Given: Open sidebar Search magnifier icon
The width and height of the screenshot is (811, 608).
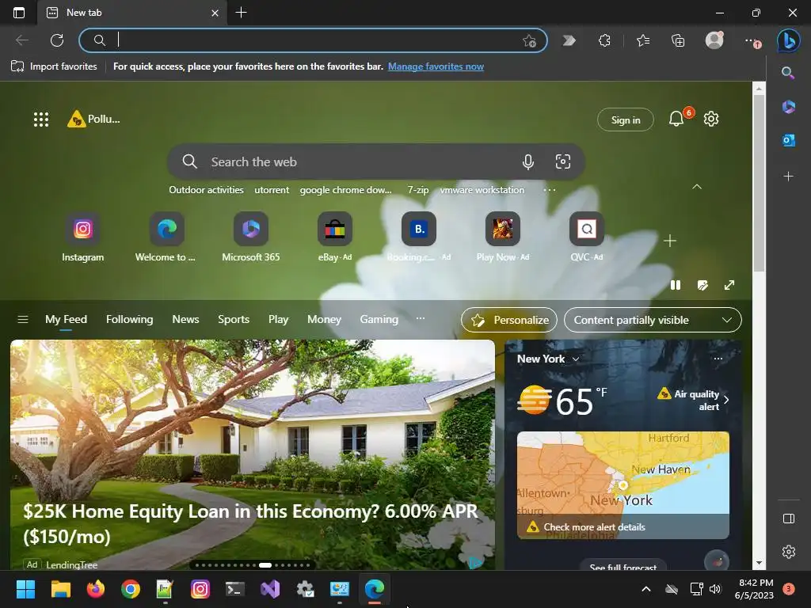Looking at the screenshot, I should (x=788, y=73).
